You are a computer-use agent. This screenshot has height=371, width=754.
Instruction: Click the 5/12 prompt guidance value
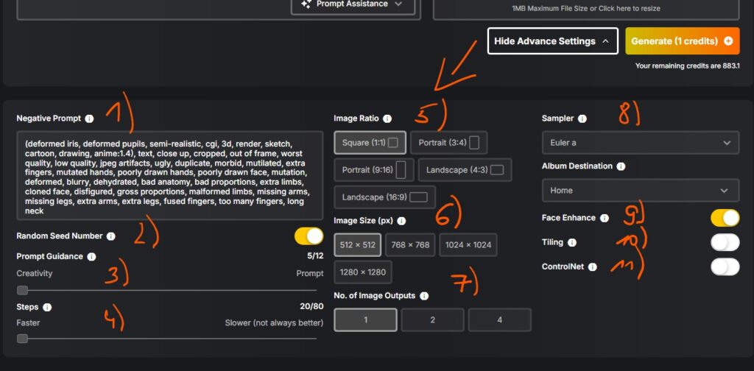[315, 256]
